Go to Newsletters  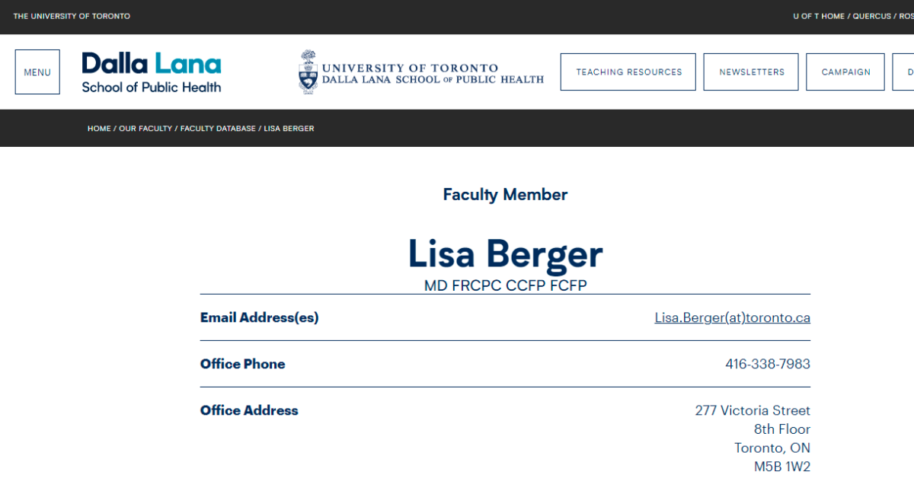[751, 72]
